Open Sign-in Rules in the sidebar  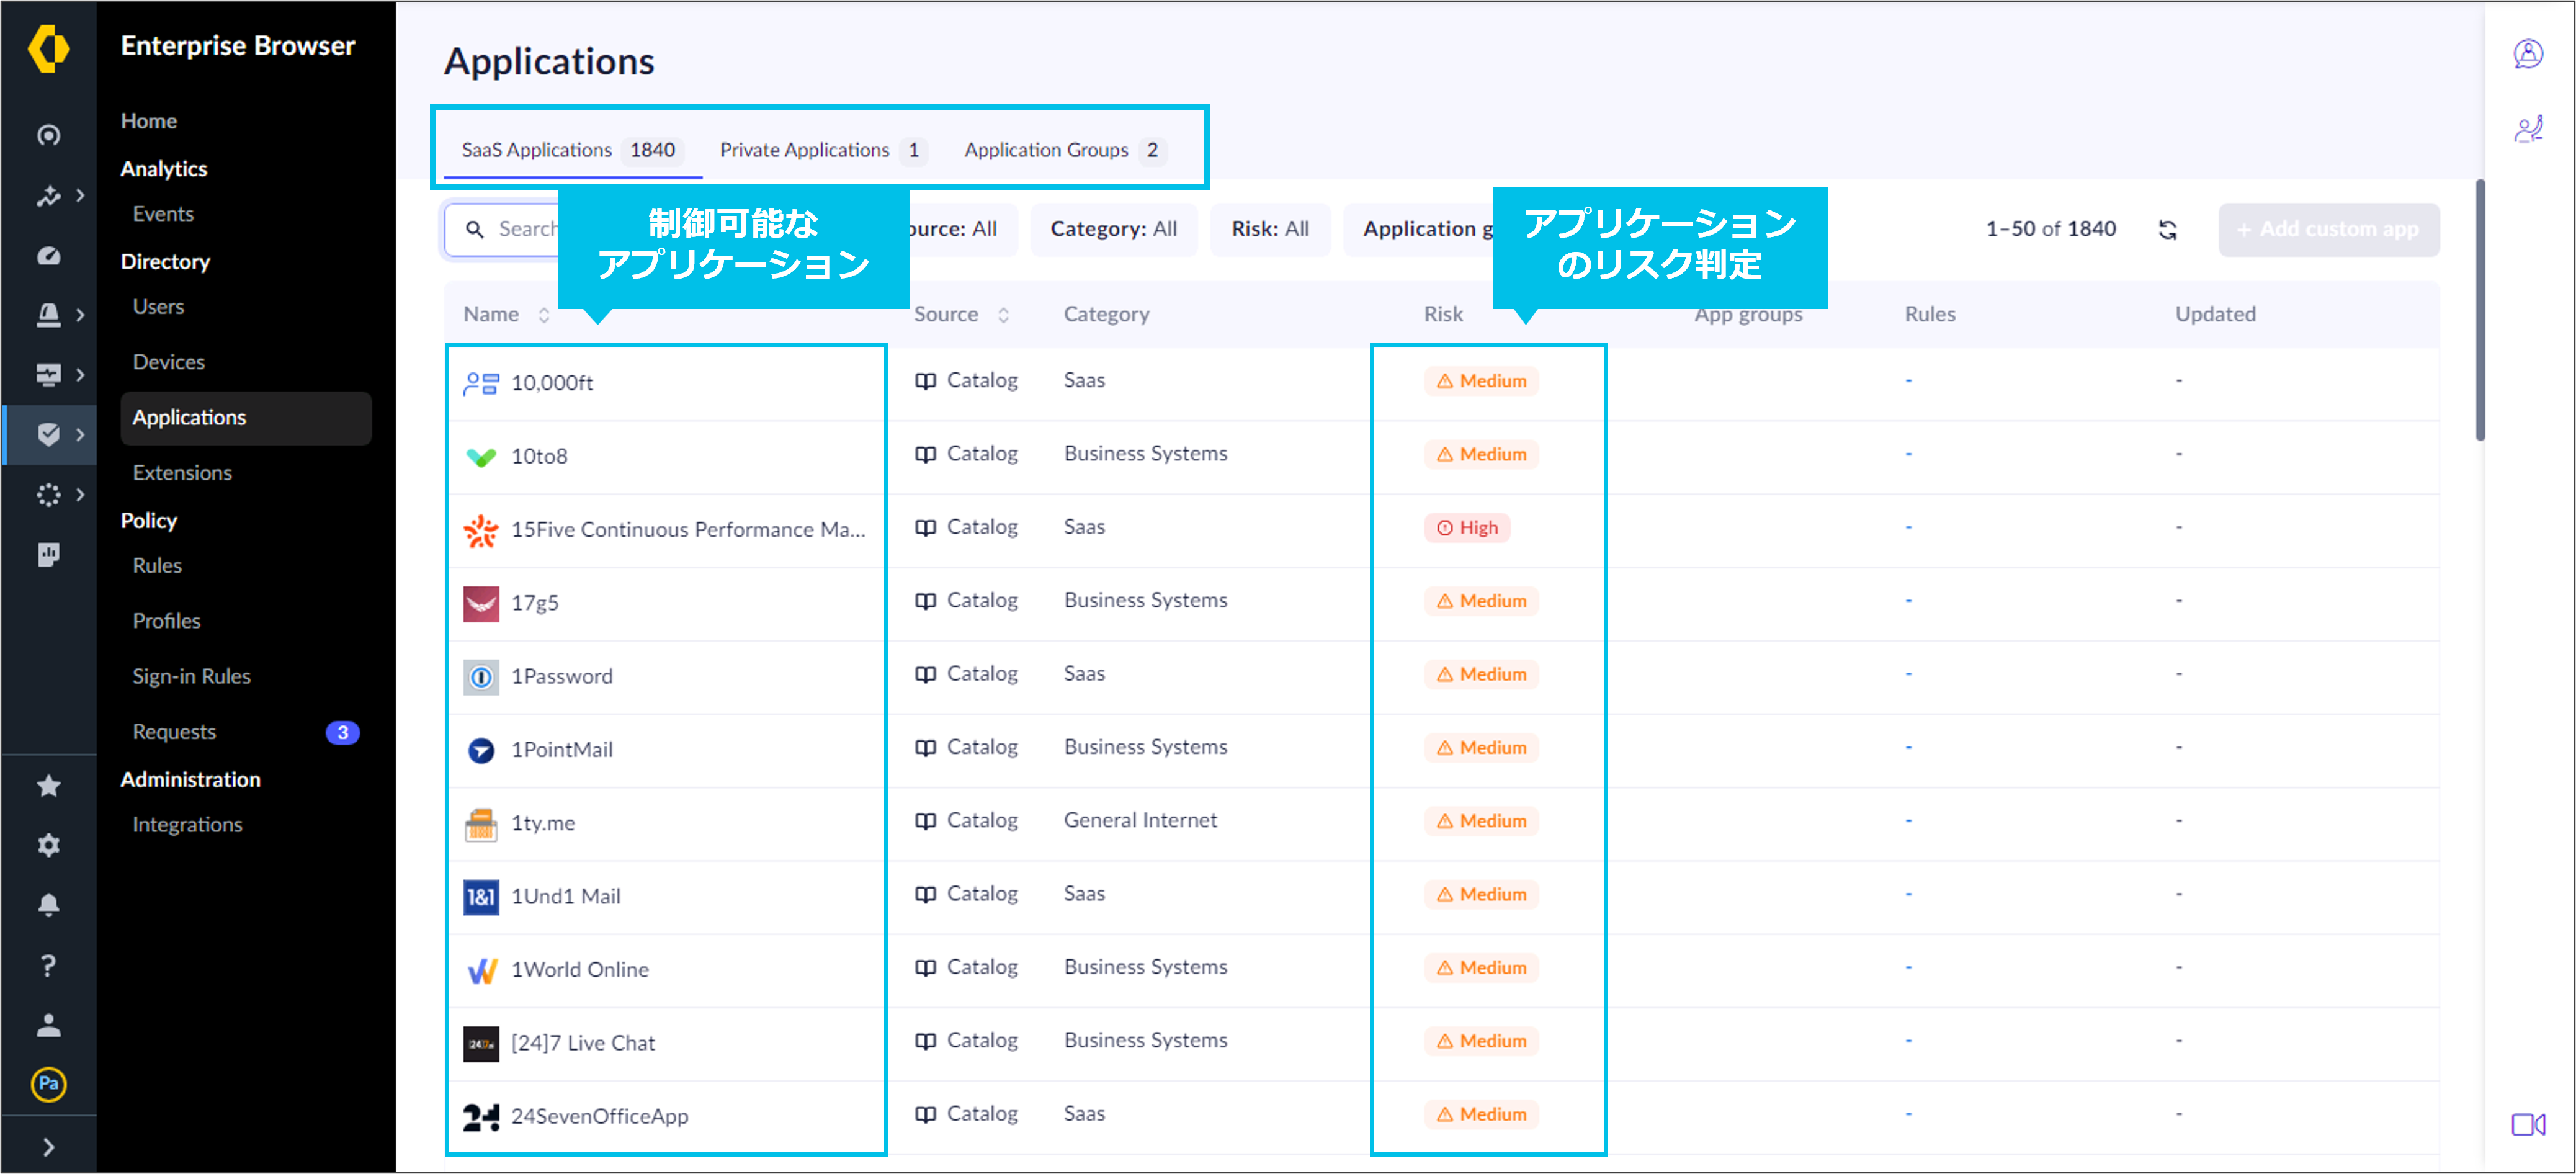pos(191,677)
